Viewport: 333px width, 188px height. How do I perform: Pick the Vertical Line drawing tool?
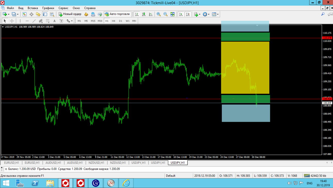(x=20, y=21)
